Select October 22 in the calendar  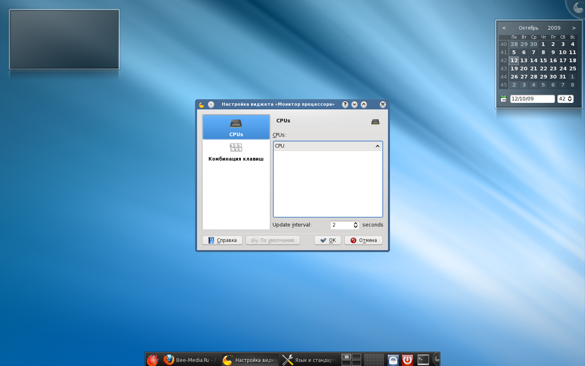coord(543,69)
